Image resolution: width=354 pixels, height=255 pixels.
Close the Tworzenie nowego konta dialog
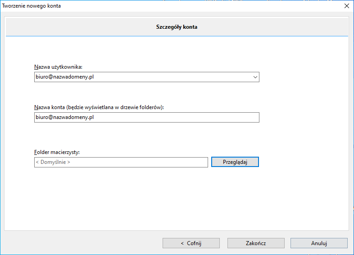347,6
